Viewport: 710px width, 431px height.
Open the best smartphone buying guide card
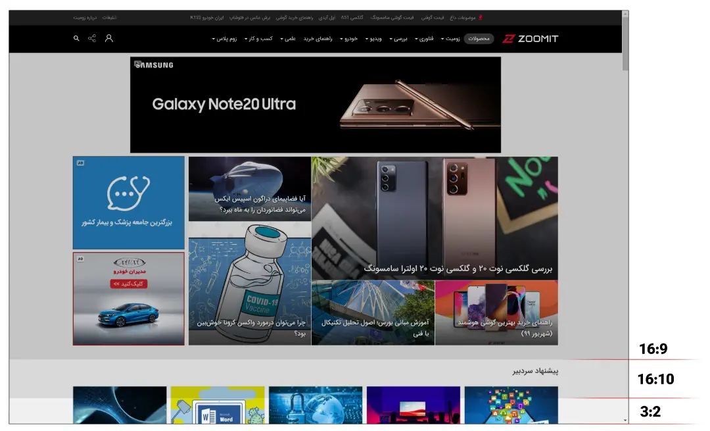coord(497,313)
